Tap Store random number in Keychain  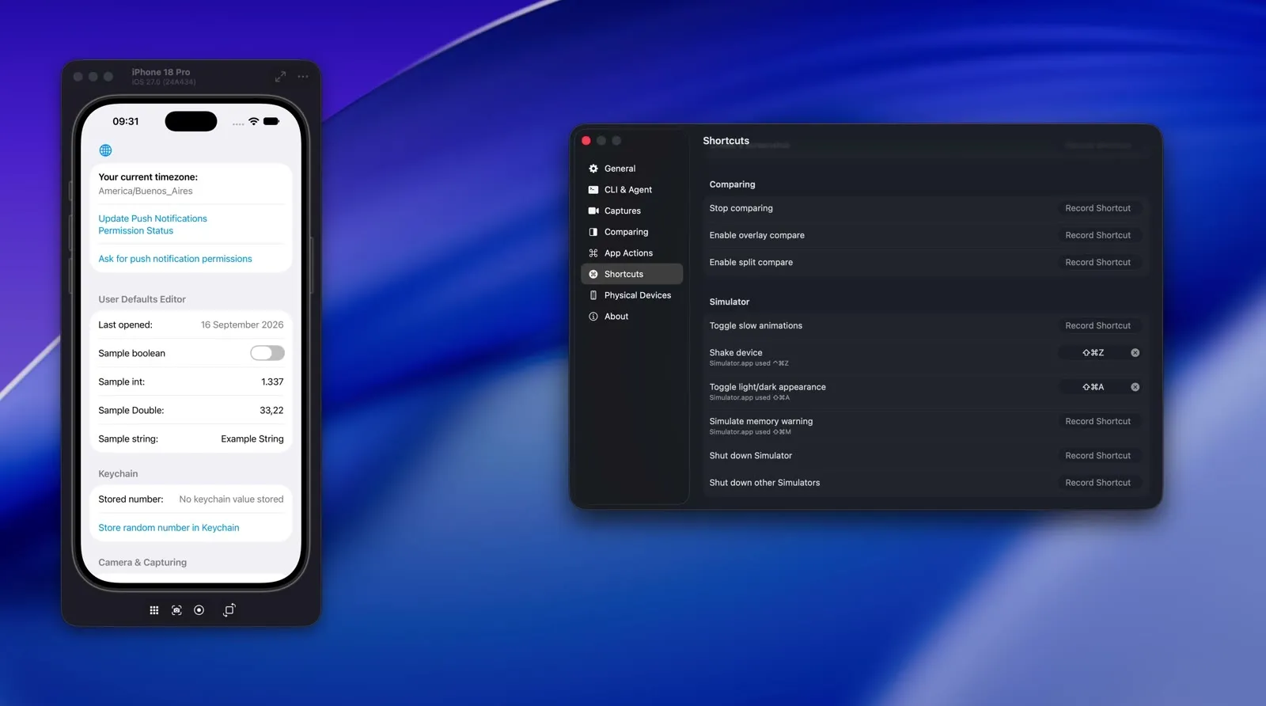pos(169,528)
